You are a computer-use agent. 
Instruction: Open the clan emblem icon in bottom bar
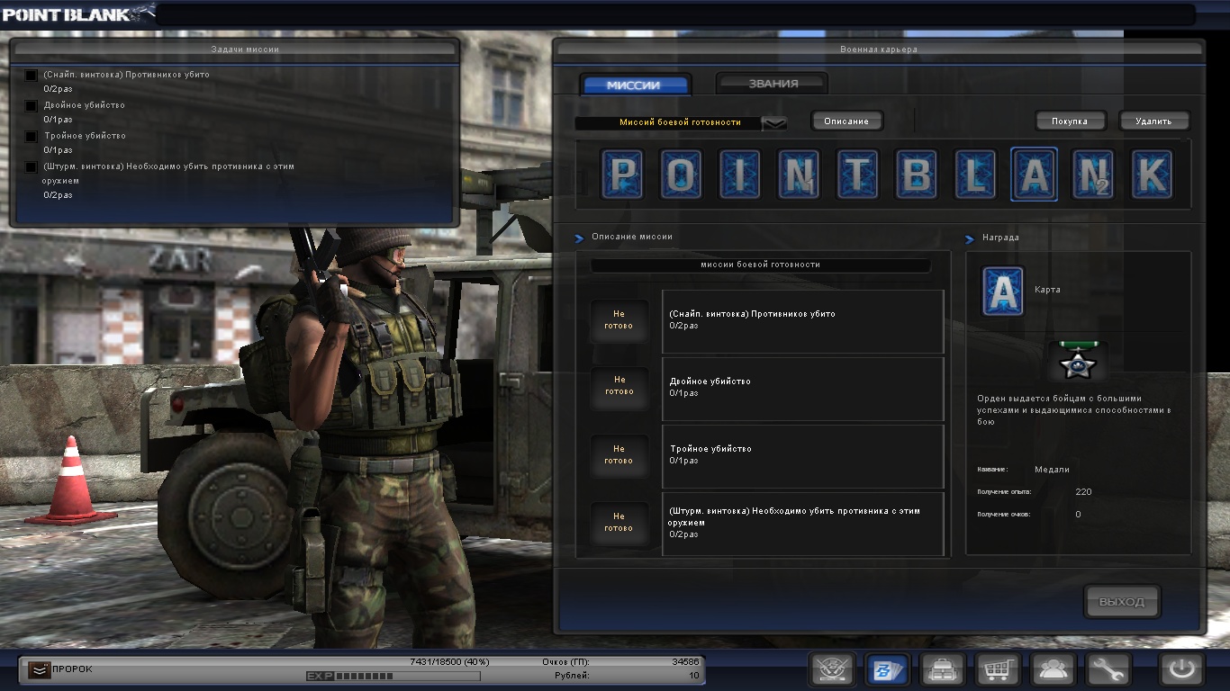click(832, 669)
